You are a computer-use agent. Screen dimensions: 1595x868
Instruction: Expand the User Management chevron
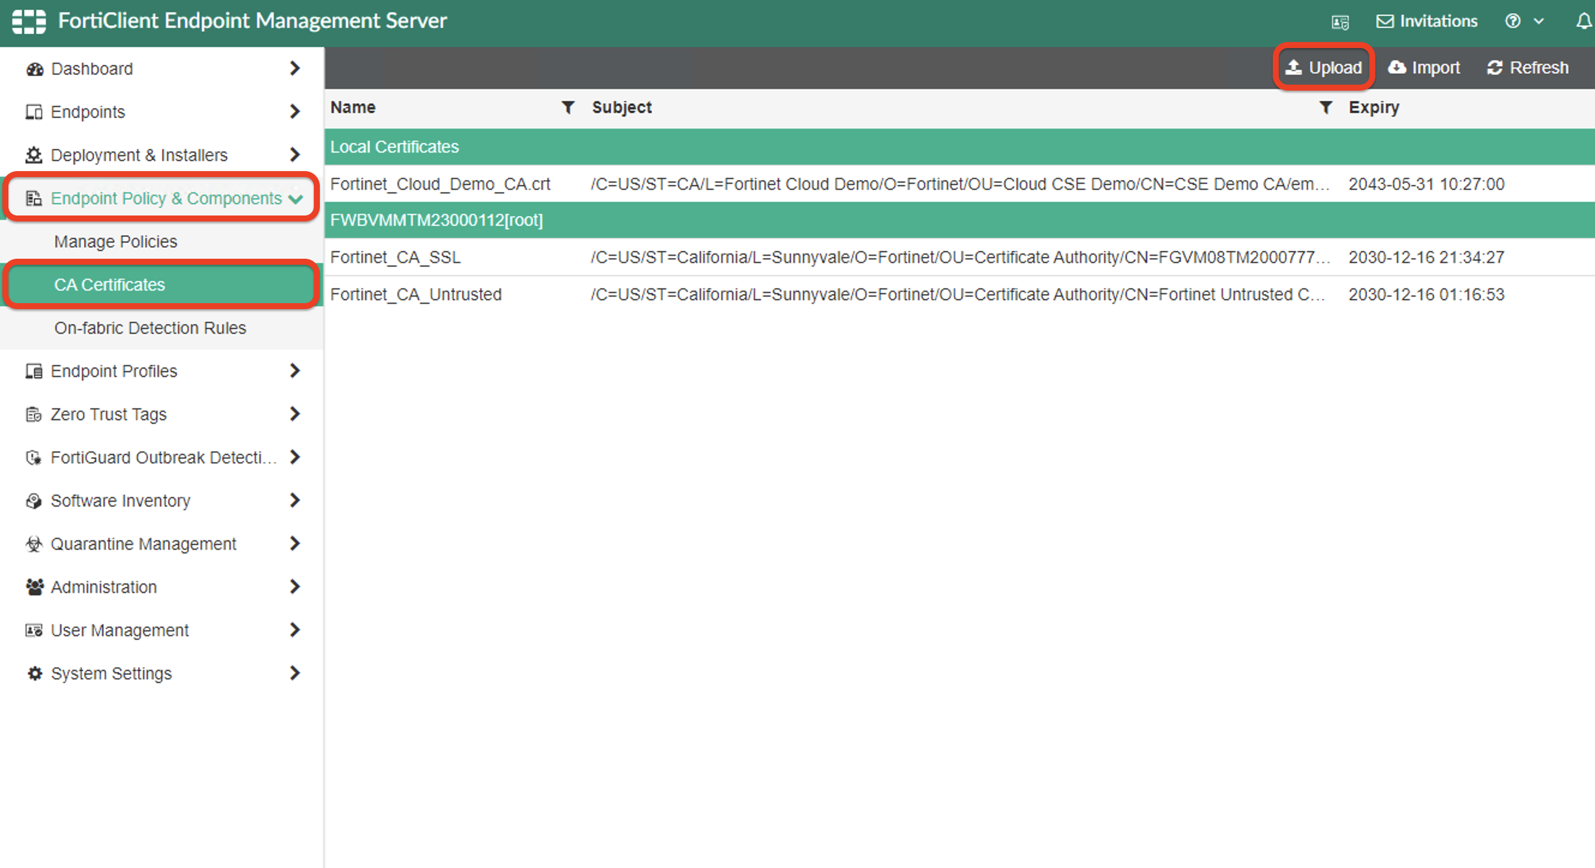coord(295,630)
